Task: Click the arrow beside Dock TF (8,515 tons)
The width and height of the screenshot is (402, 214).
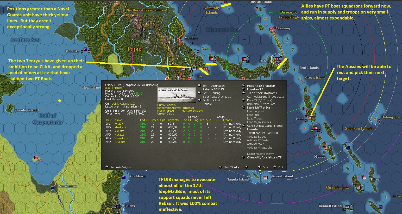Action: click(244, 100)
